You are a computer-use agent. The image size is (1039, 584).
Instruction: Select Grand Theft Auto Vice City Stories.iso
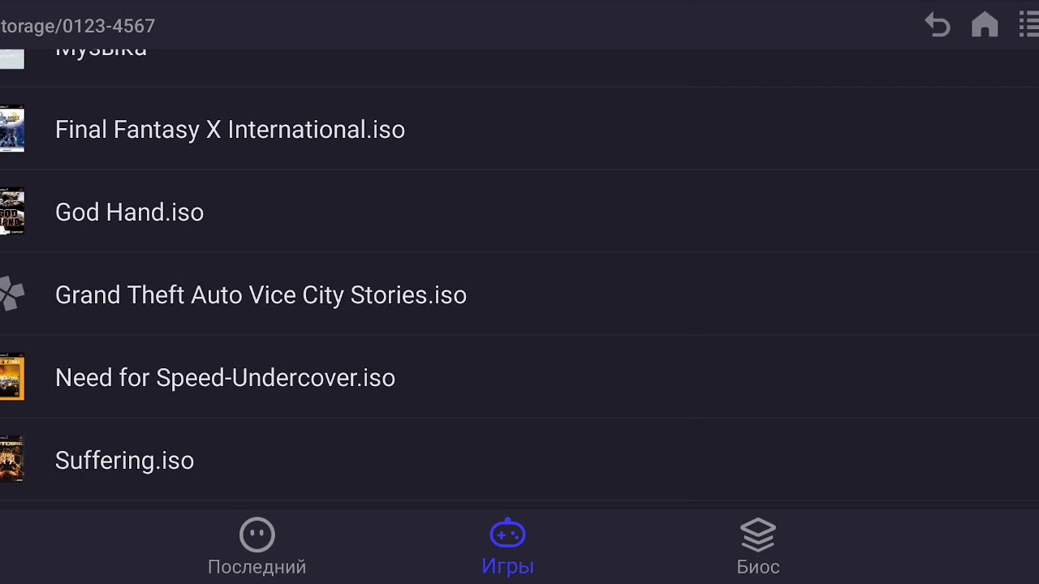click(x=261, y=295)
